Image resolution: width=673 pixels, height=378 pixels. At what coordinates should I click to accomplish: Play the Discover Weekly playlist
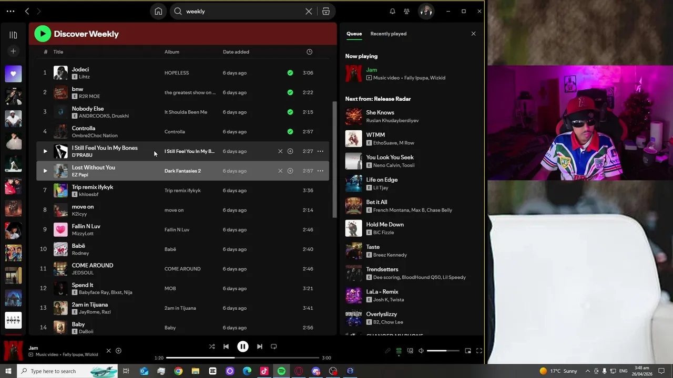point(43,34)
